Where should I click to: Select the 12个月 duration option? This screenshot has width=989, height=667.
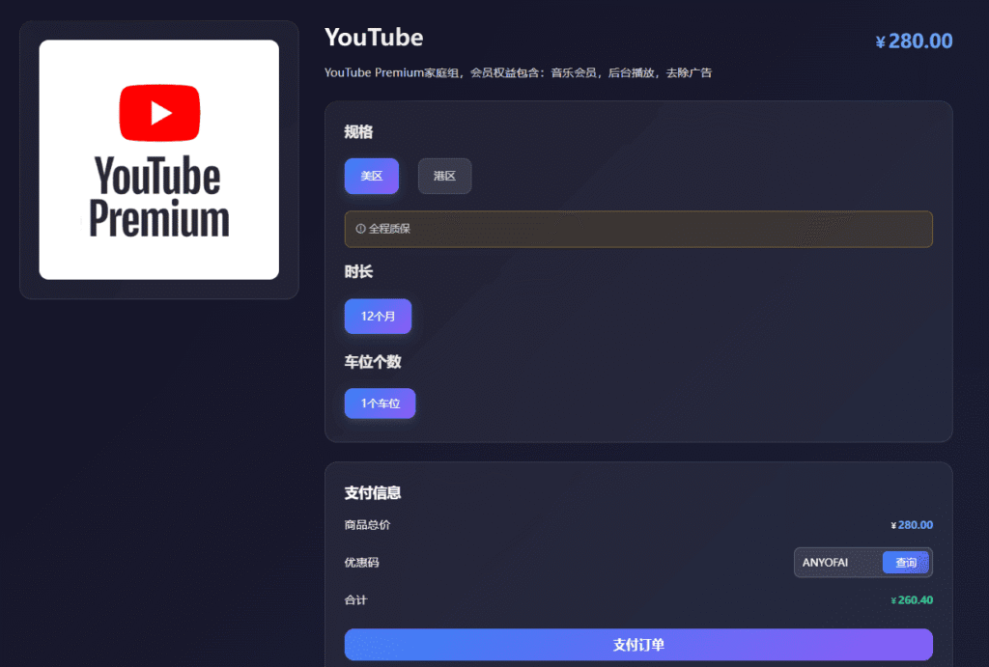click(x=378, y=316)
